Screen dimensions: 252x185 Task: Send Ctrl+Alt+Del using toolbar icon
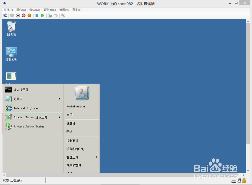[5, 16]
